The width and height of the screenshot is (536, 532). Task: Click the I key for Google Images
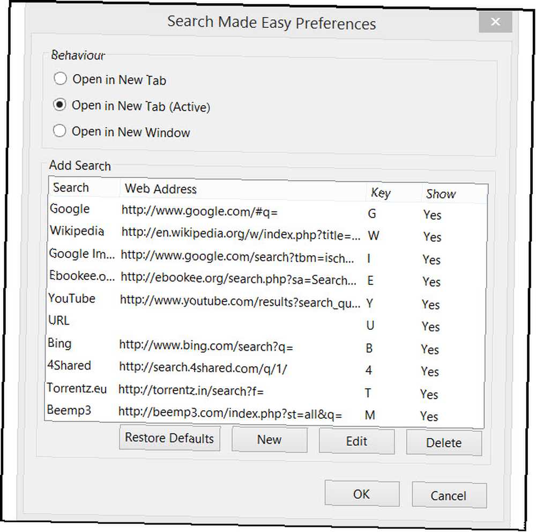click(369, 258)
